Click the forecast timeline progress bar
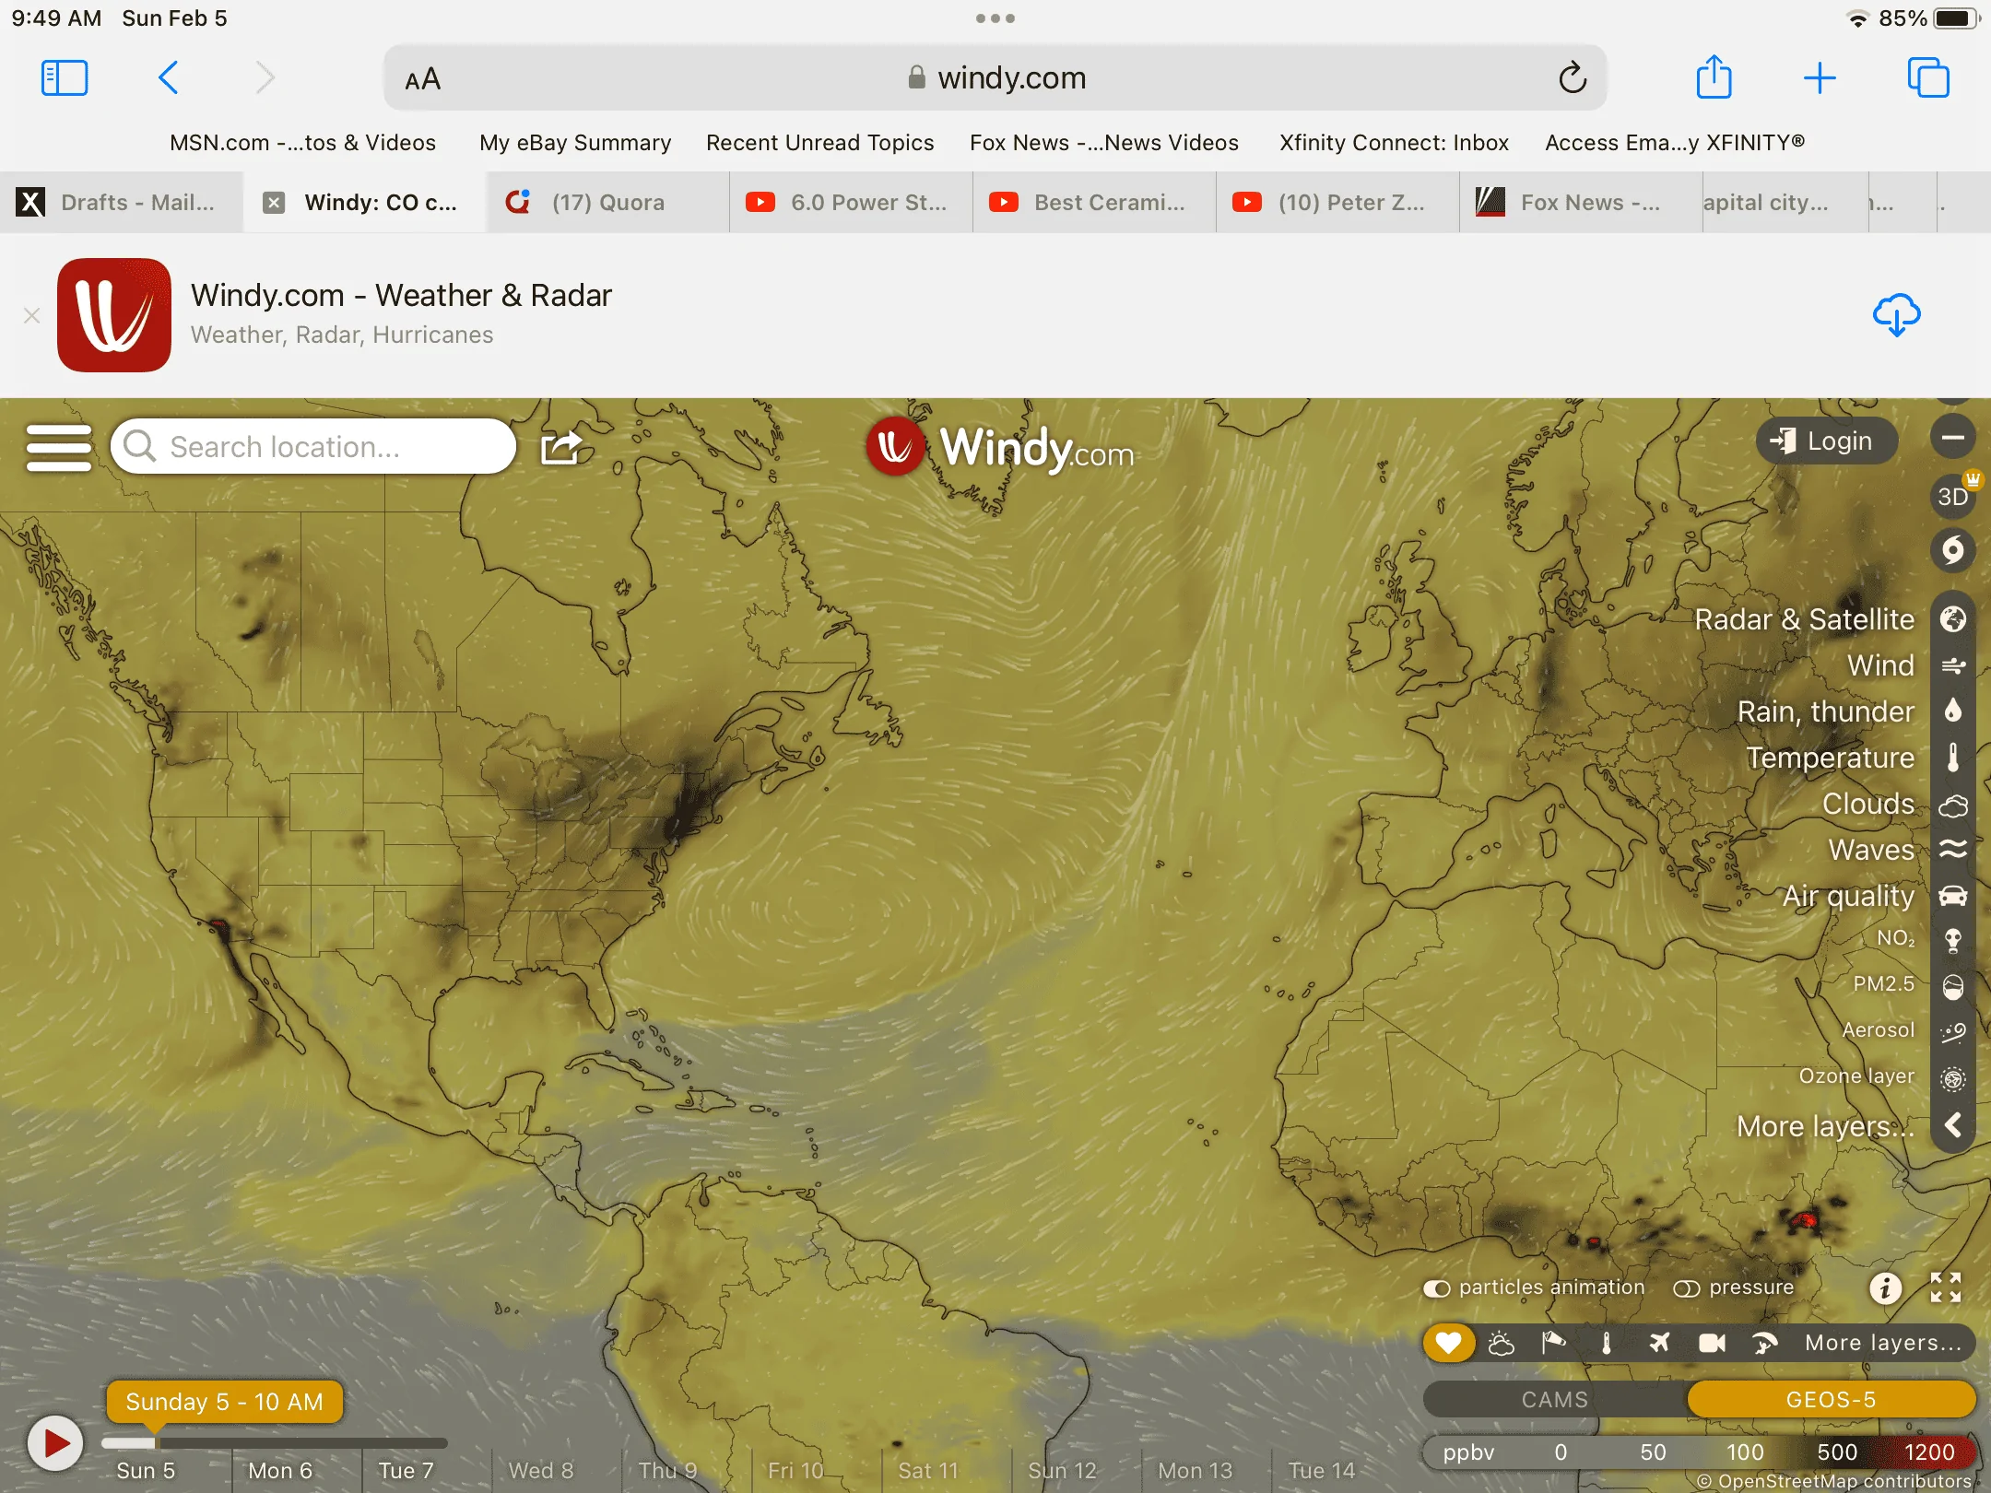 click(x=275, y=1442)
